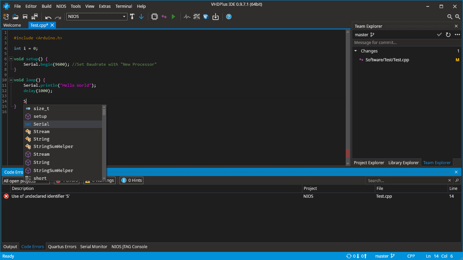Switch to the Output tab
The height and width of the screenshot is (260, 463).
(10, 246)
